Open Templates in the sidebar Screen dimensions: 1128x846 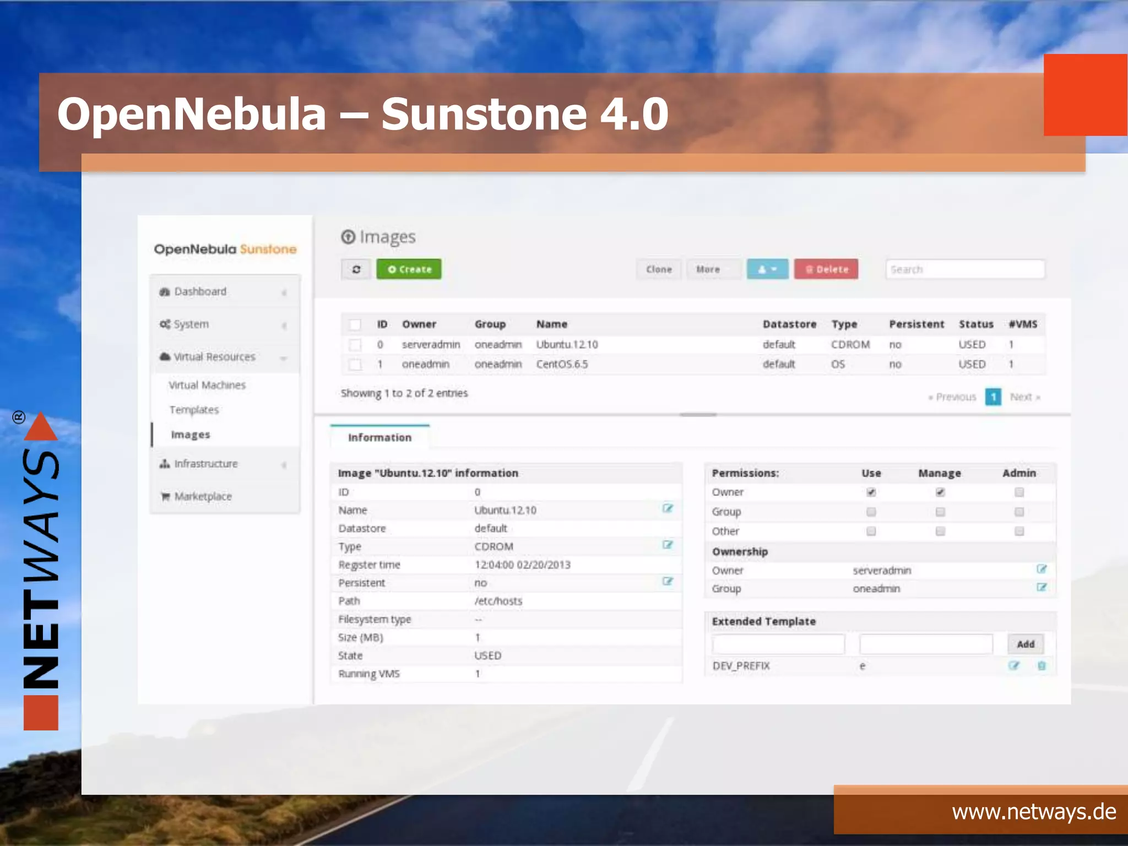[194, 410]
